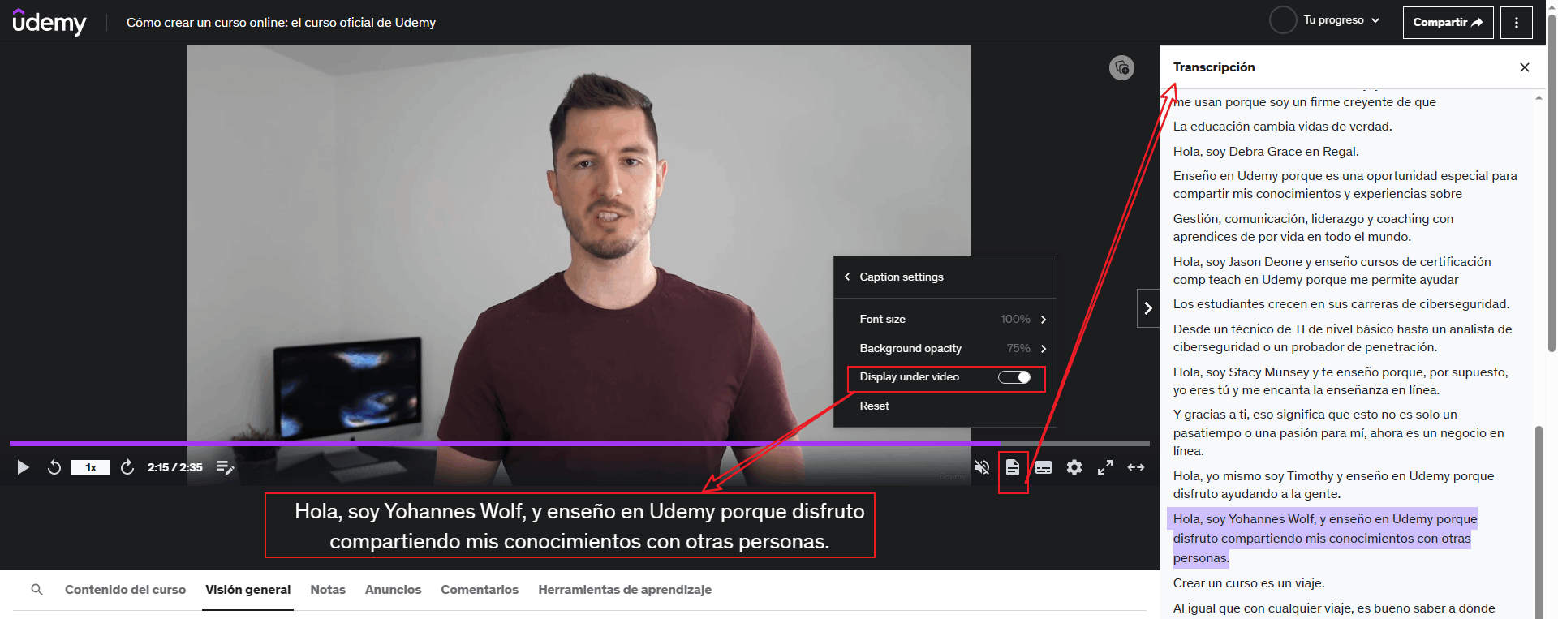The width and height of the screenshot is (1558, 619).
Task: Enter fullscreen mode
Action: 1105,467
